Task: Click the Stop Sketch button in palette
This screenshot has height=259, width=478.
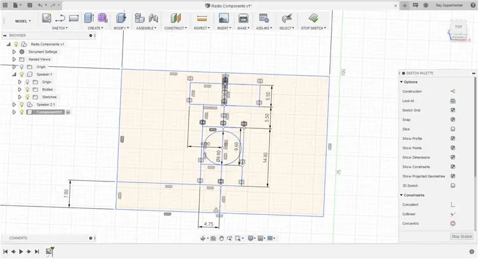Action: click(461, 236)
